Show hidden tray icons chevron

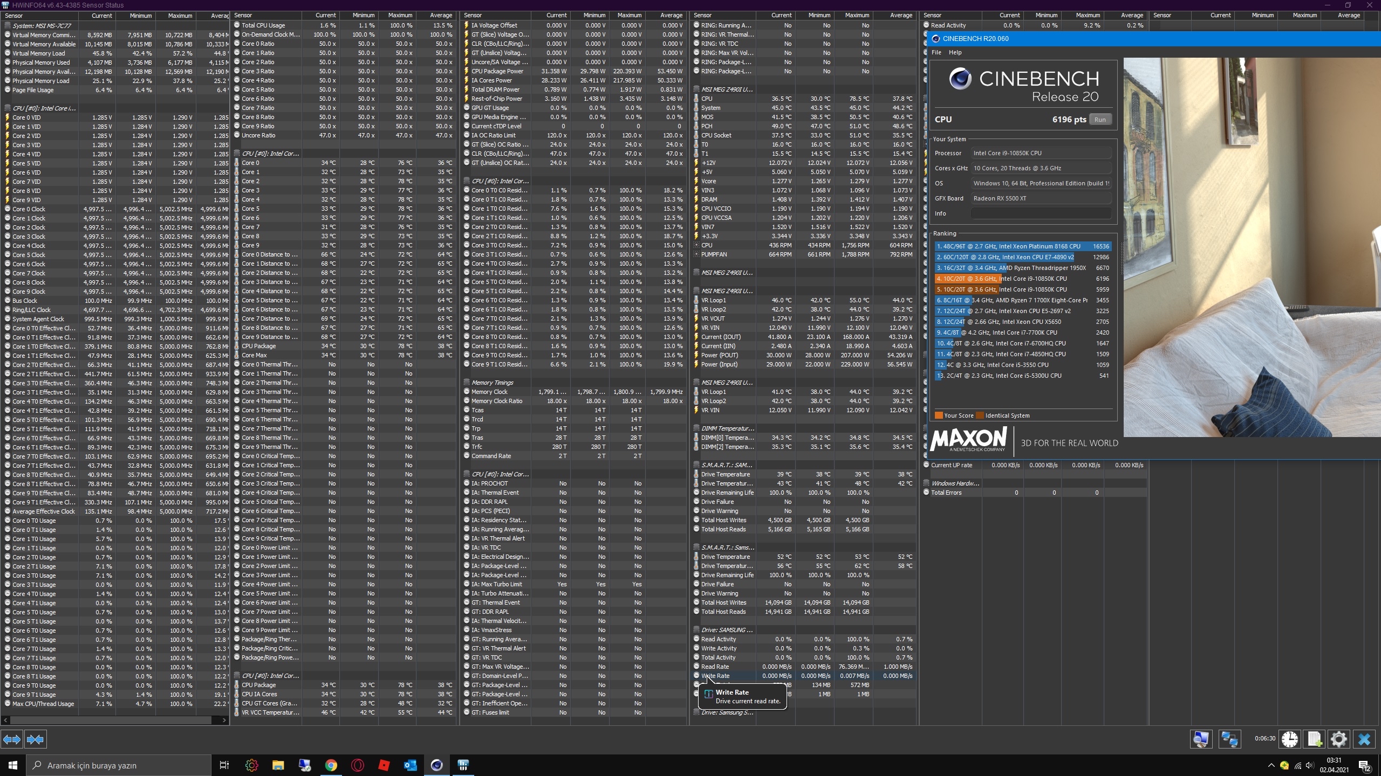pos(1271,765)
